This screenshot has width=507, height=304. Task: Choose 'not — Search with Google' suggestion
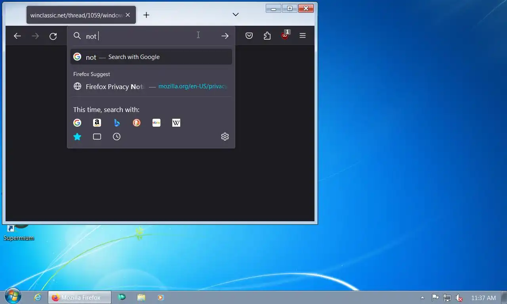point(151,57)
